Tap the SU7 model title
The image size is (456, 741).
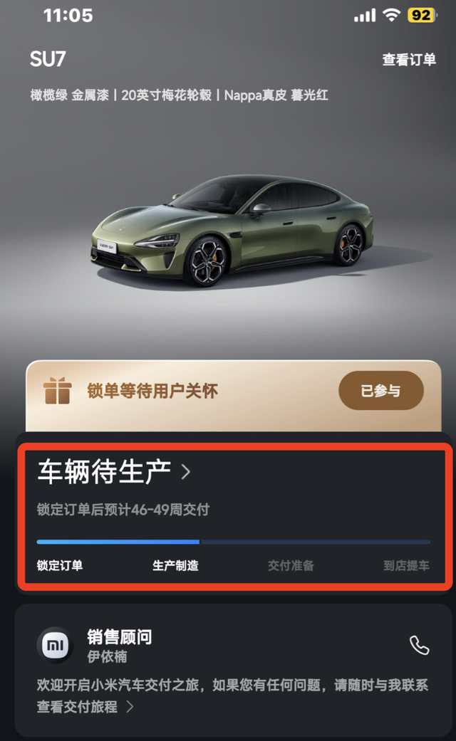(x=48, y=59)
